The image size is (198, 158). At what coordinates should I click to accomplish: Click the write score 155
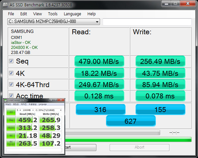click(160, 109)
